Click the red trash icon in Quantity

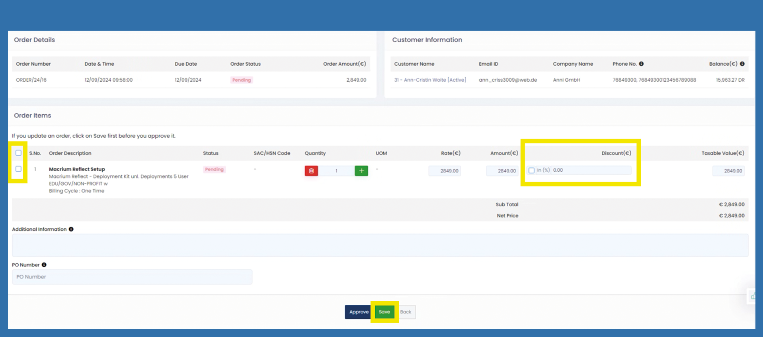coord(311,171)
